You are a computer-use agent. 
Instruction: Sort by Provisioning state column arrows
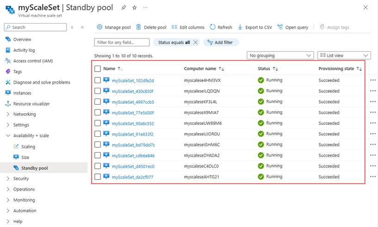[359, 69]
